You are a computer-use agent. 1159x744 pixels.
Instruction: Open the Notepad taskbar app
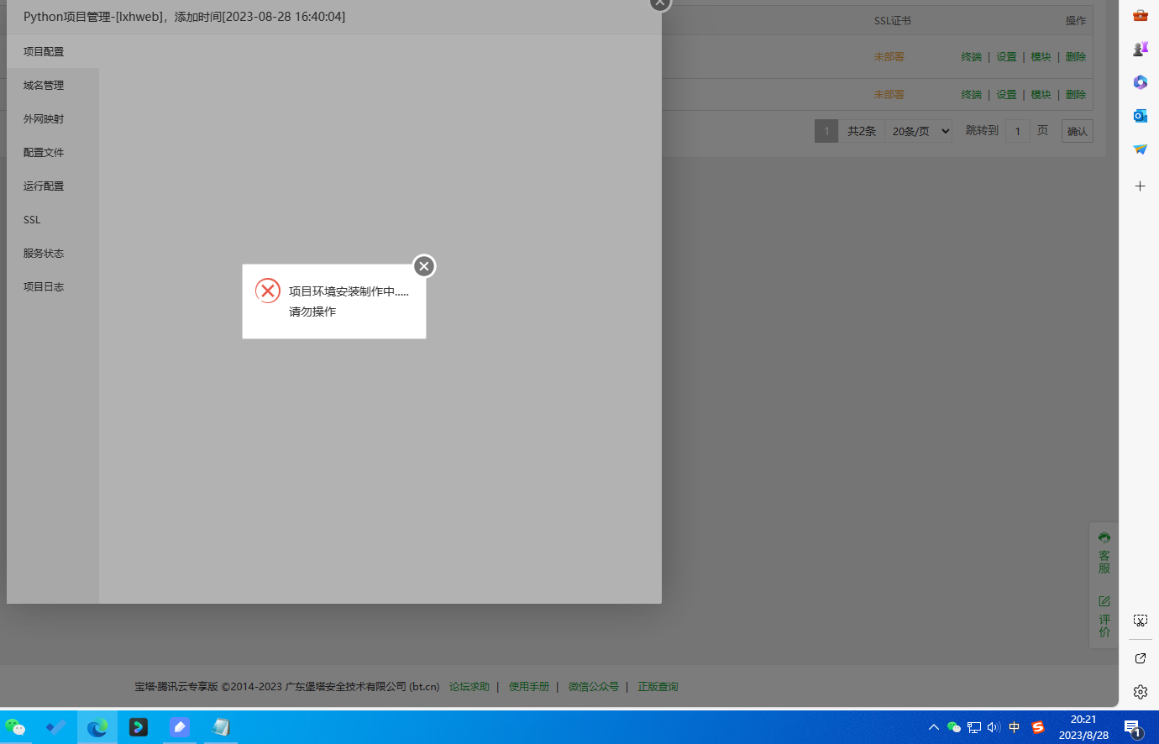(221, 727)
